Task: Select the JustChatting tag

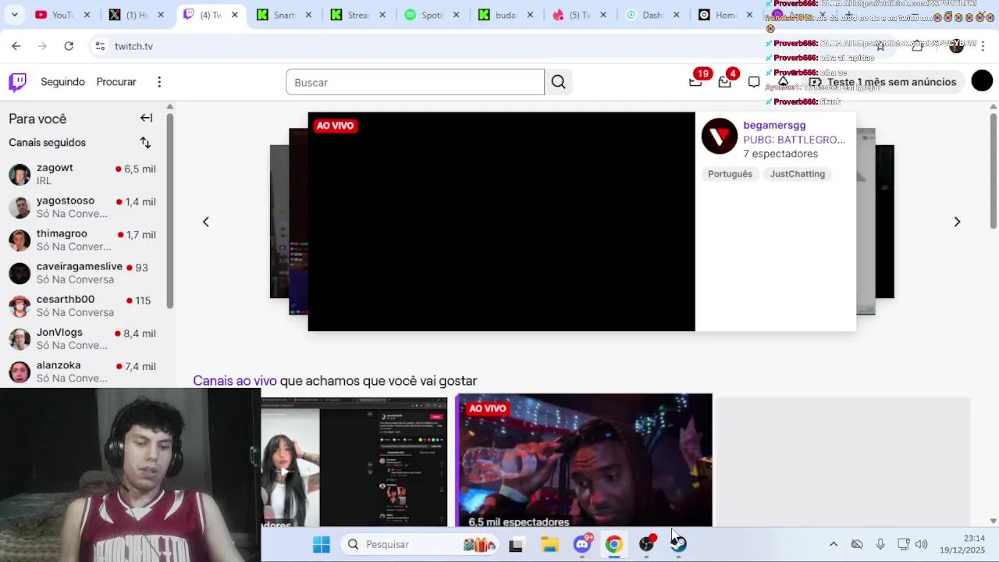Action: pos(797,174)
